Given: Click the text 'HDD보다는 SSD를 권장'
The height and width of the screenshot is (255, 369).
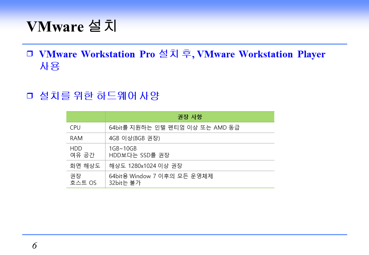Looking at the screenshot, I should pyautogui.click(x=139, y=155).
